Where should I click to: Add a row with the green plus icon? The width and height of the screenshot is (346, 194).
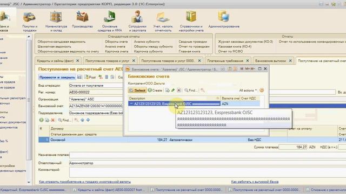pos(41,120)
